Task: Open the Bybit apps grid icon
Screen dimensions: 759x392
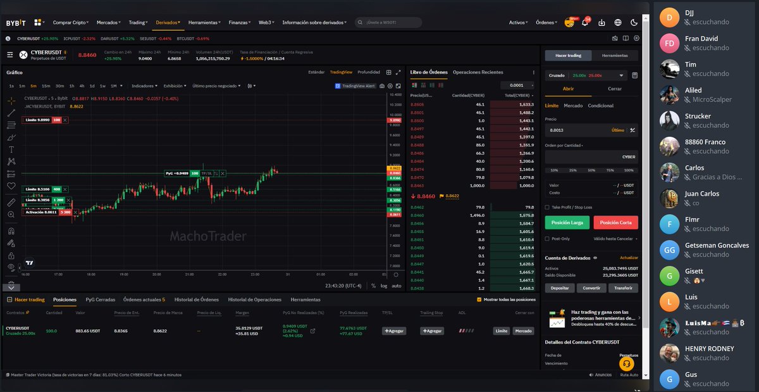Action: click(38, 22)
